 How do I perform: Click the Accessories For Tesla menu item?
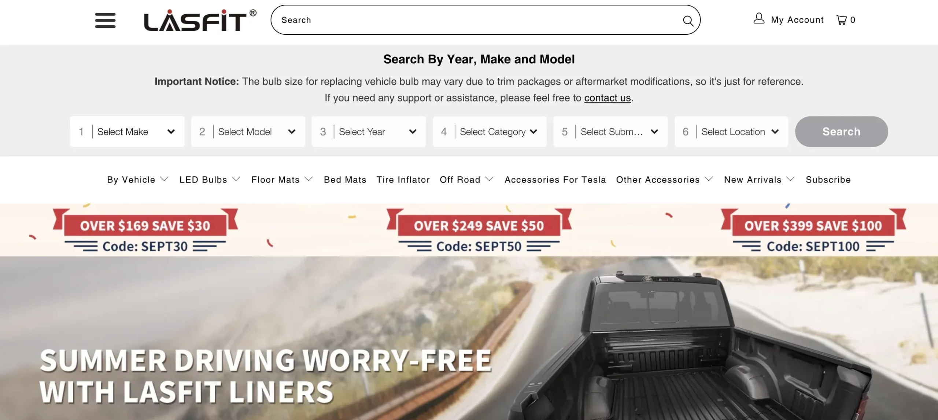point(555,180)
